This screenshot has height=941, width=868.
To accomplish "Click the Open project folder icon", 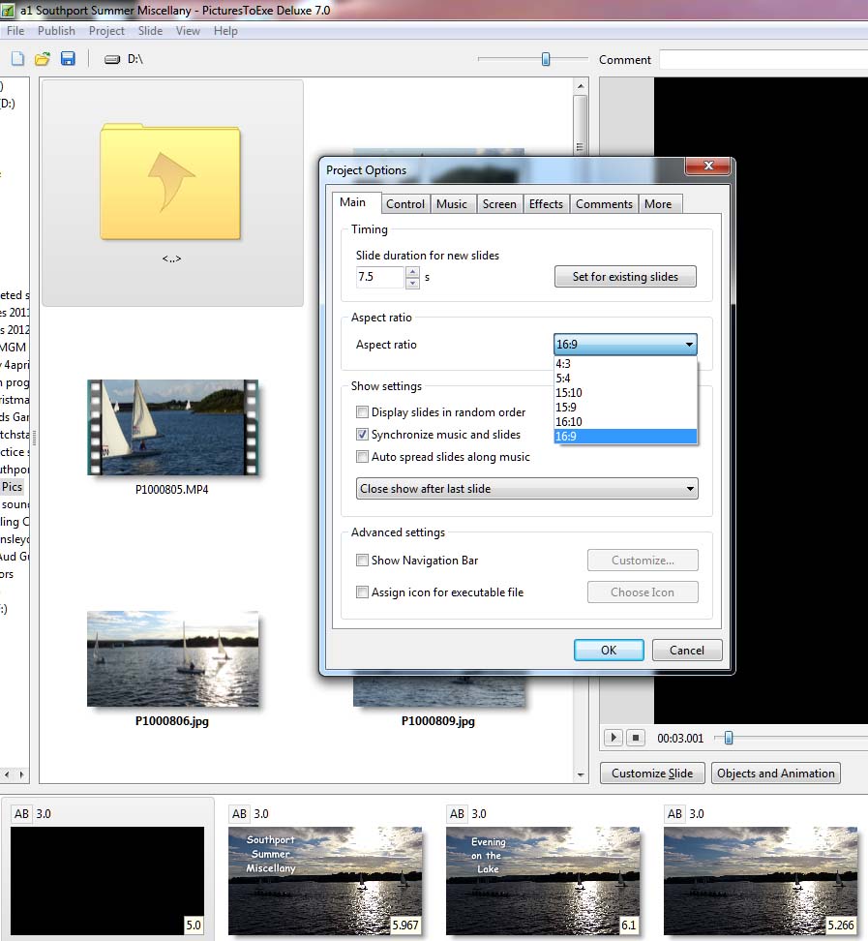I will pos(43,59).
